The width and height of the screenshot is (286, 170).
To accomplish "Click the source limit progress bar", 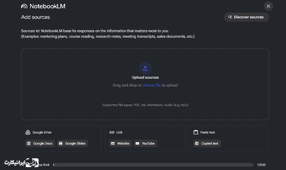I will point(153,165).
